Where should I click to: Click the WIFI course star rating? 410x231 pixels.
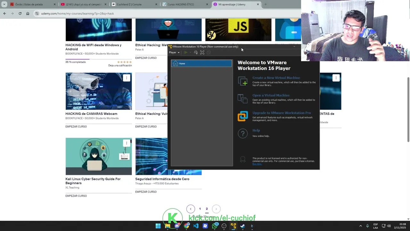point(125,62)
